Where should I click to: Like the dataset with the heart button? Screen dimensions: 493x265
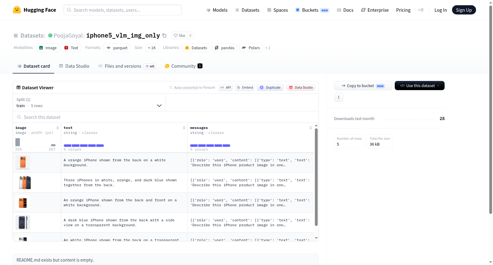[x=179, y=35]
